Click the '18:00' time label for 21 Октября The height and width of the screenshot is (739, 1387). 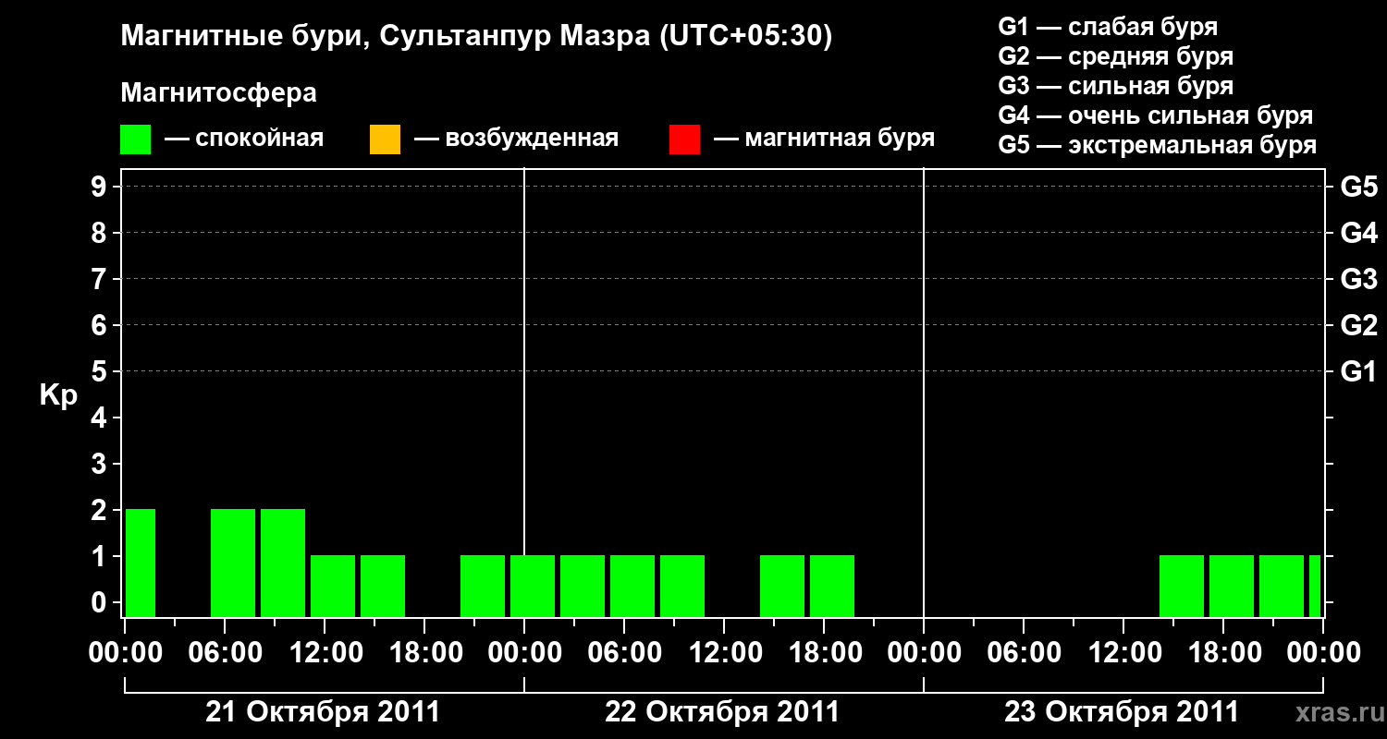point(424,652)
